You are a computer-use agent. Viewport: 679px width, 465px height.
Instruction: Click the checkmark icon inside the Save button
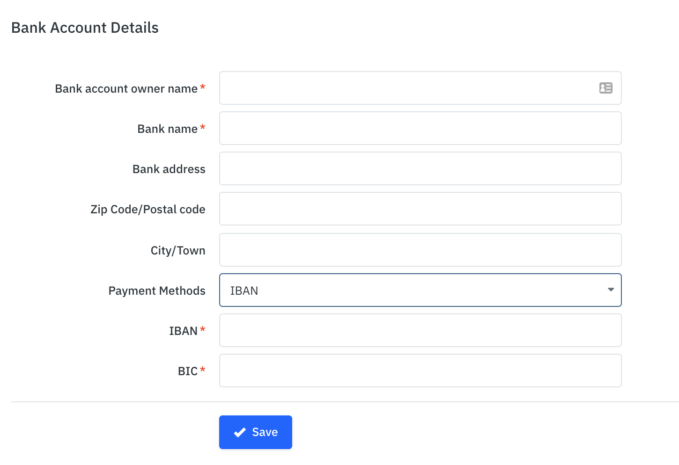point(240,432)
